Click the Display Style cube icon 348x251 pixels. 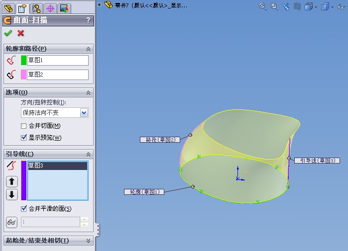pyautogui.click(x=325, y=6)
